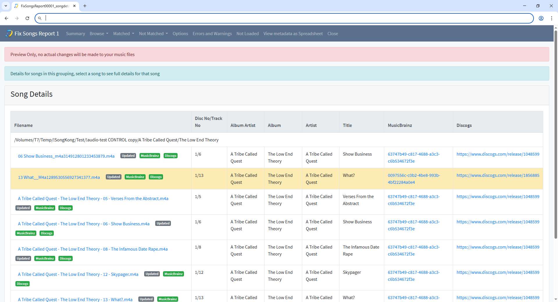Image resolution: width=558 pixels, height=302 pixels.
Task: Open the browser three-dot menu
Action: click(552, 18)
